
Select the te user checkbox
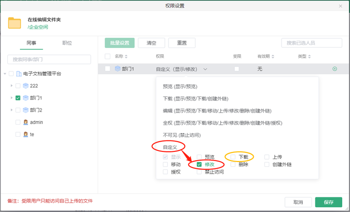pyautogui.click(x=18, y=134)
